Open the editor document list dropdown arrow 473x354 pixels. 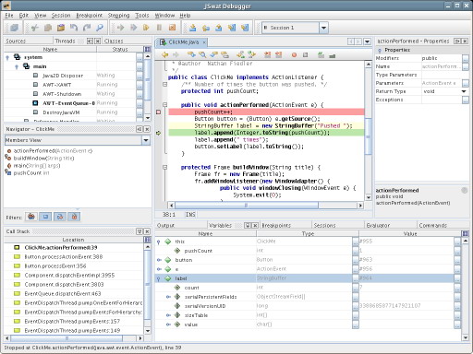(367, 41)
